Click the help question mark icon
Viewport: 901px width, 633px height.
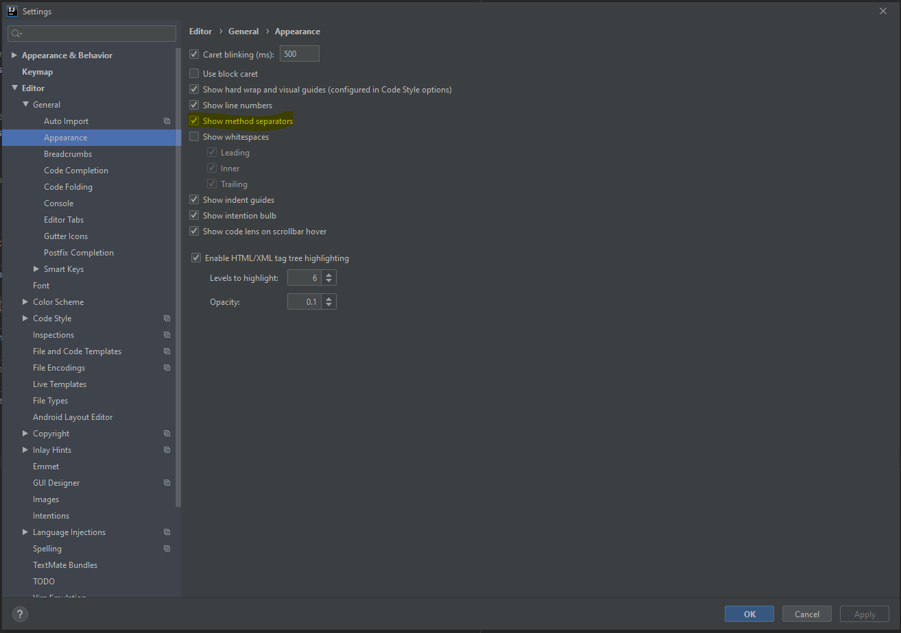[x=19, y=614]
